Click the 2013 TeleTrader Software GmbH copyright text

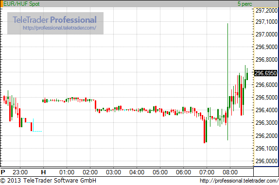click(x=48, y=181)
